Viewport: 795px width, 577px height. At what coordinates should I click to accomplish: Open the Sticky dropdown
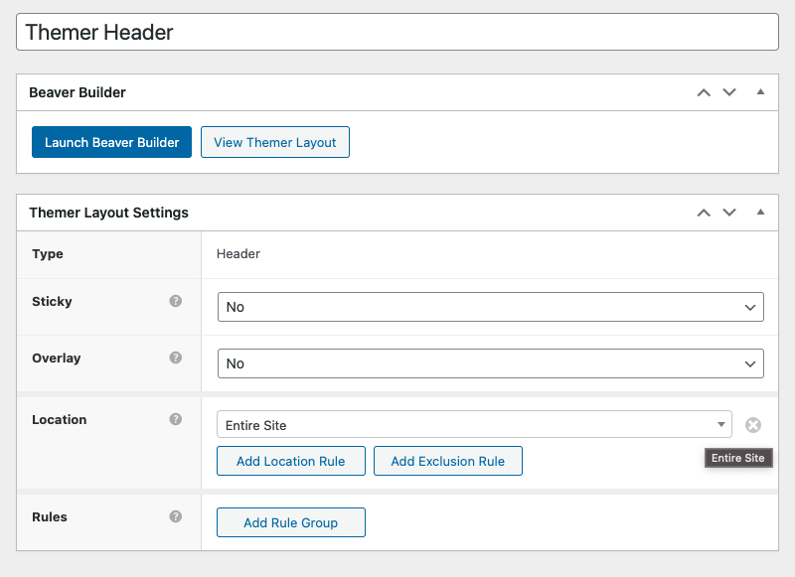(490, 307)
